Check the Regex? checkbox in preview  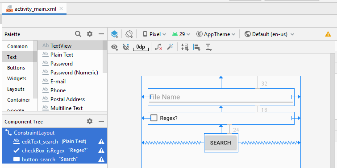pos(154,118)
